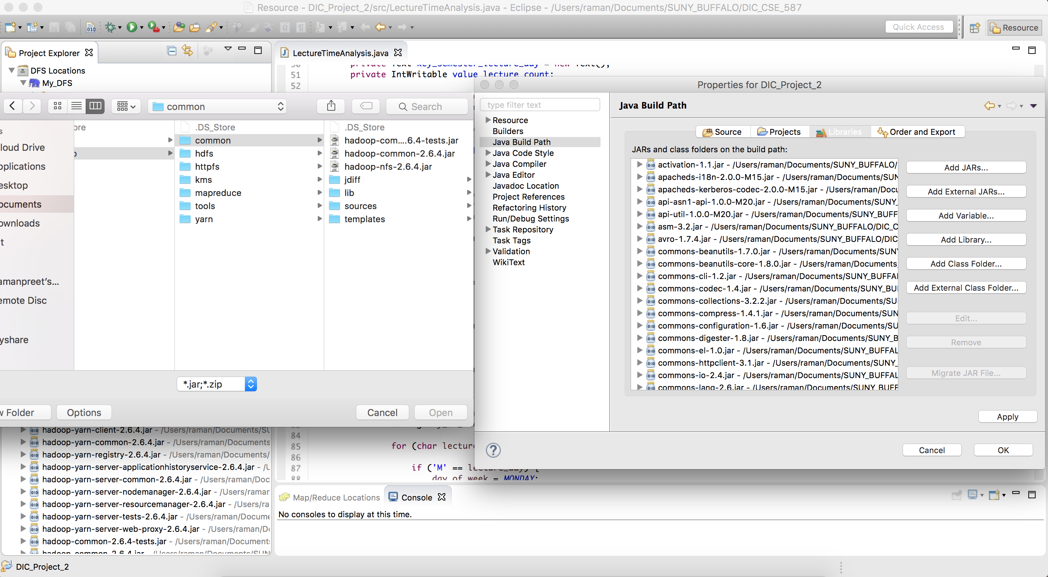Click Link with Editor icon in Project Explorer
This screenshot has height=577, width=1048.
coord(188,51)
